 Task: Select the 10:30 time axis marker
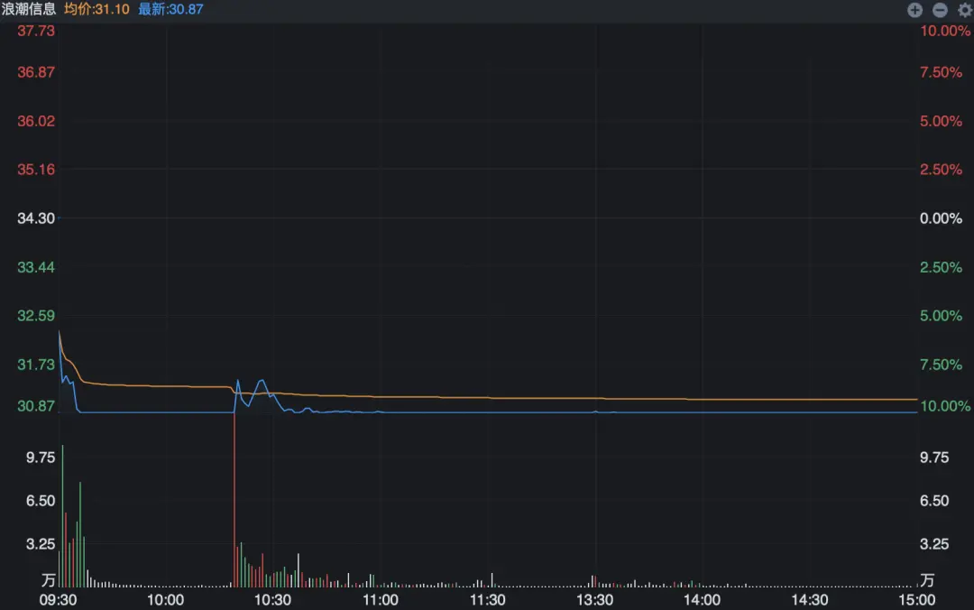coord(273,599)
